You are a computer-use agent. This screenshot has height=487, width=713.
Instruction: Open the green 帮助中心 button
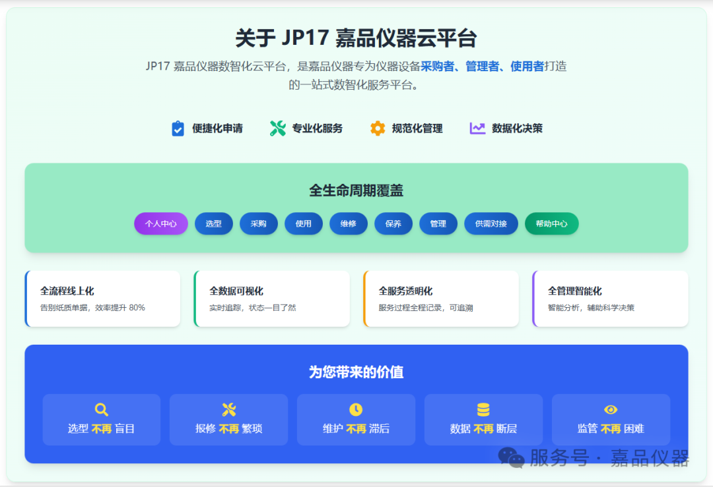[551, 224]
